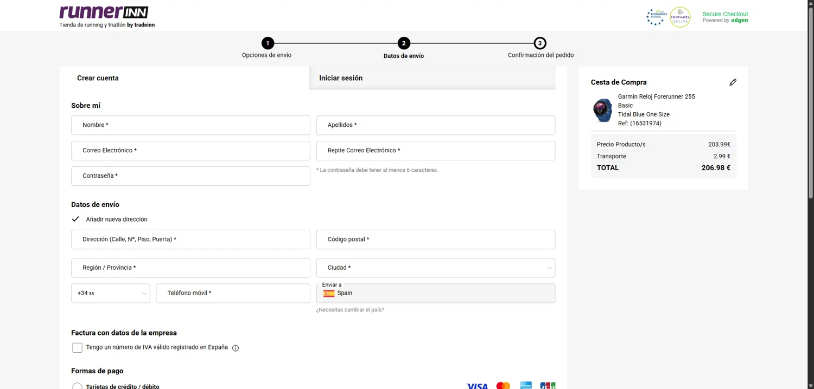Click step 1 circle Opciones de envío

pos(267,43)
